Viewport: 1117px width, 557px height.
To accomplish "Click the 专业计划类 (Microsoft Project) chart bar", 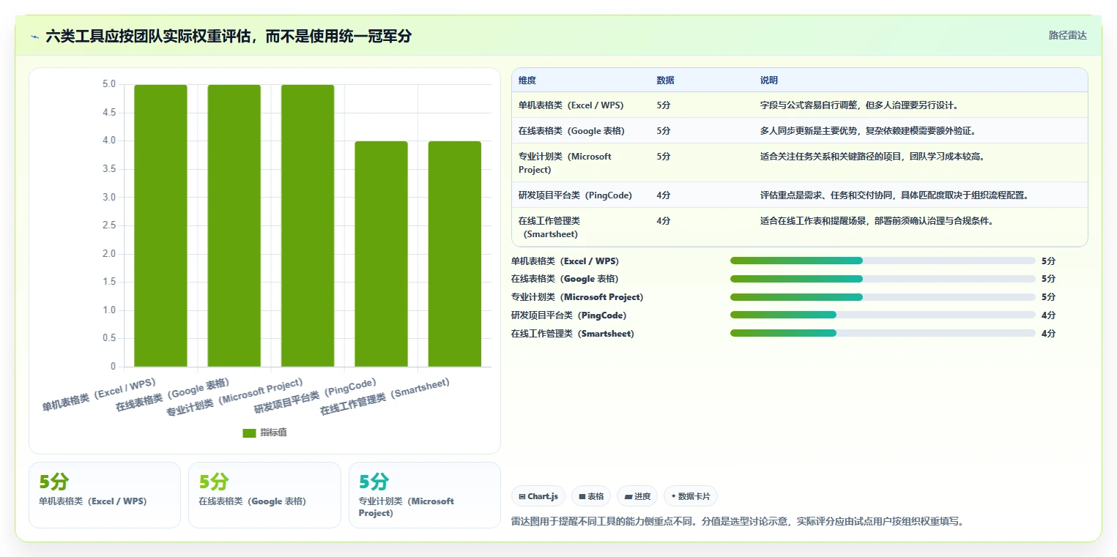I will click(308, 225).
